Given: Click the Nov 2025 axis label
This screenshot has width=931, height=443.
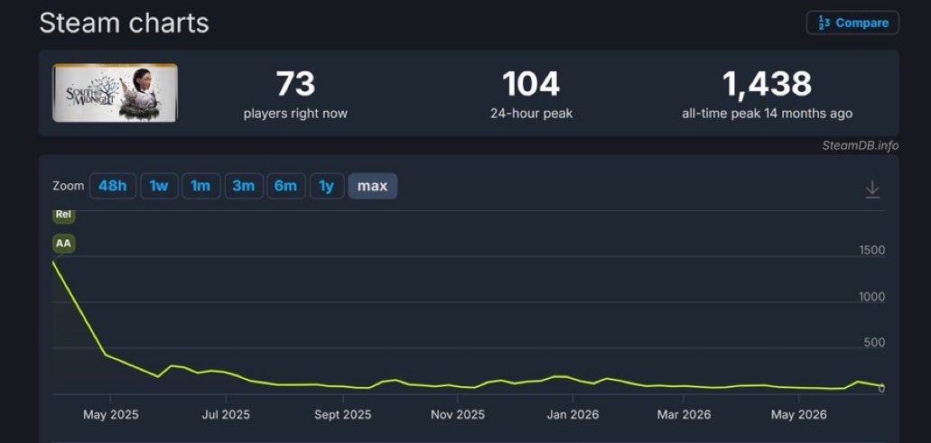Looking at the screenshot, I should pos(457,414).
